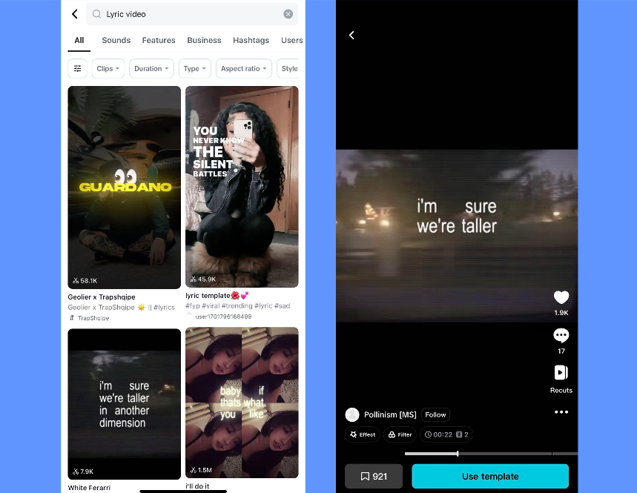Switch to the Sounds tab

pos(116,40)
